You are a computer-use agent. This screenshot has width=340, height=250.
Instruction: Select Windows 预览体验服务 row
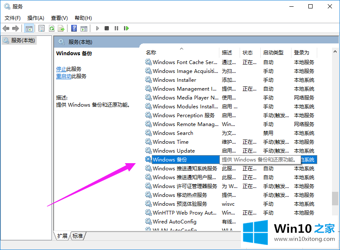[x=231, y=204]
